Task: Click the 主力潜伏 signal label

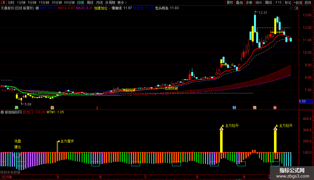Action: [67, 141]
